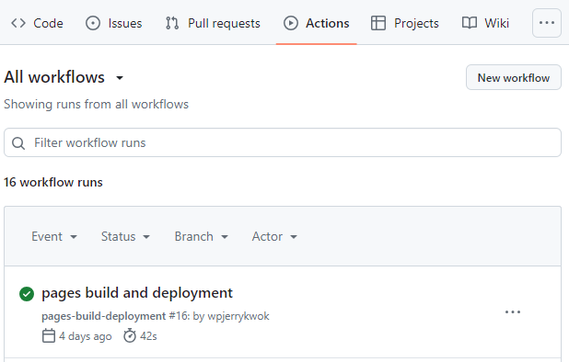Click the stopwatch icon by 42s
Screen dimensions: 569x362
pyautogui.click(x=130, y=336)
